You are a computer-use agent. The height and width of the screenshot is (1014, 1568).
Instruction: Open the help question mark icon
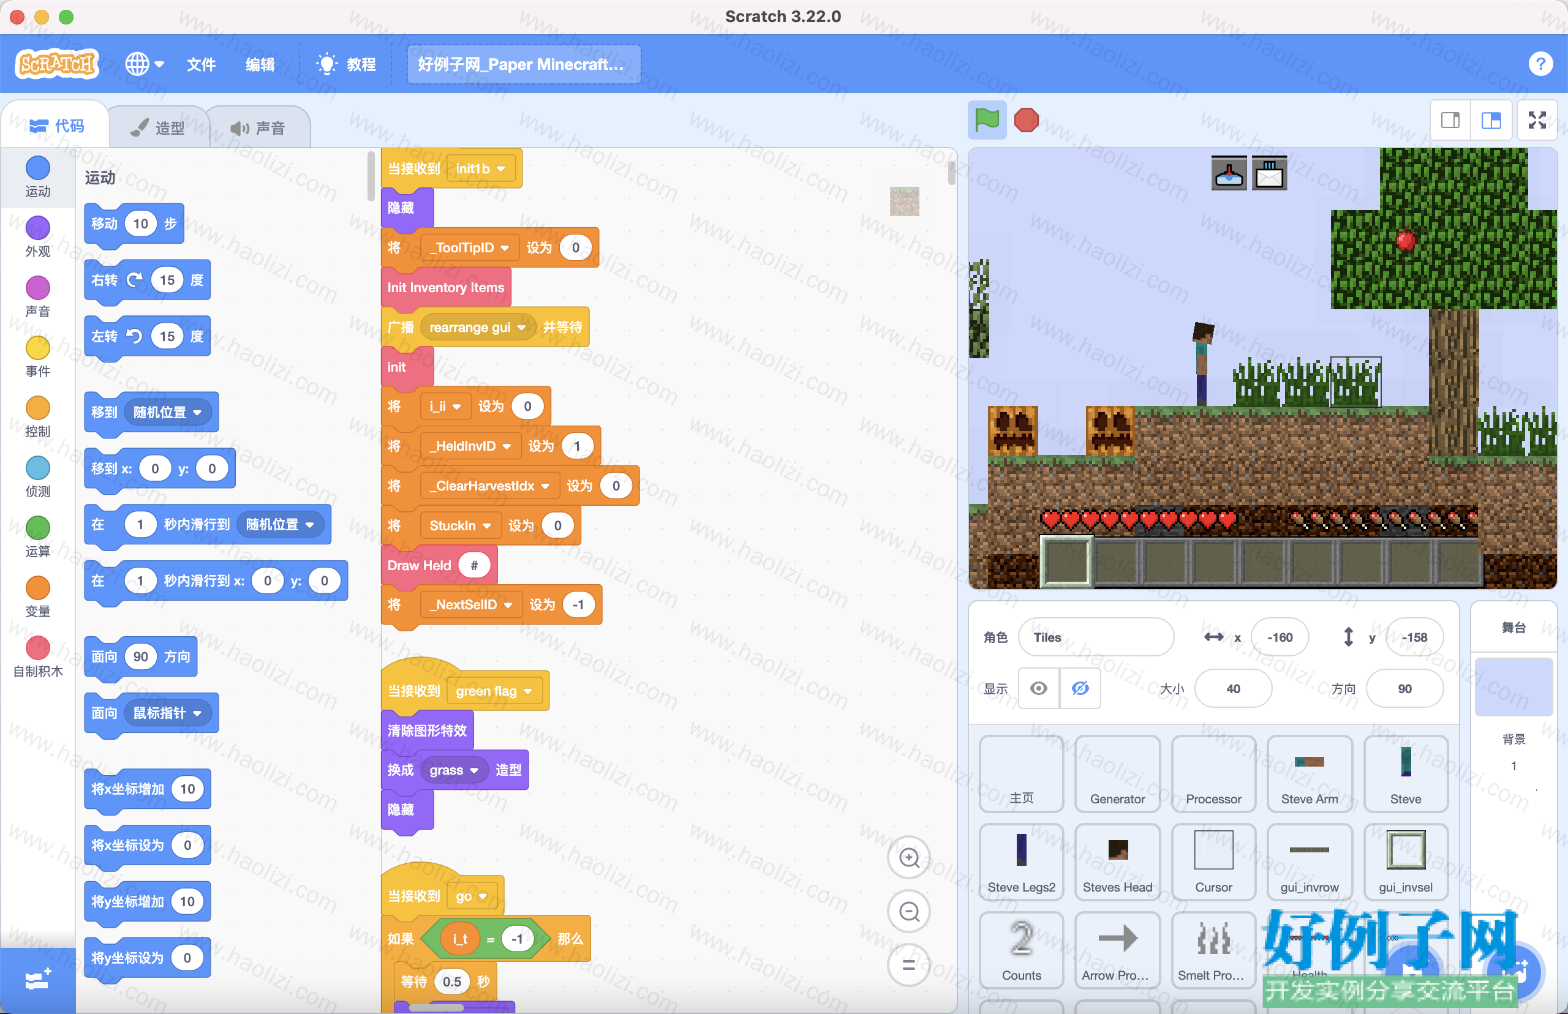pyautogui.click(x=1540, y=64)
